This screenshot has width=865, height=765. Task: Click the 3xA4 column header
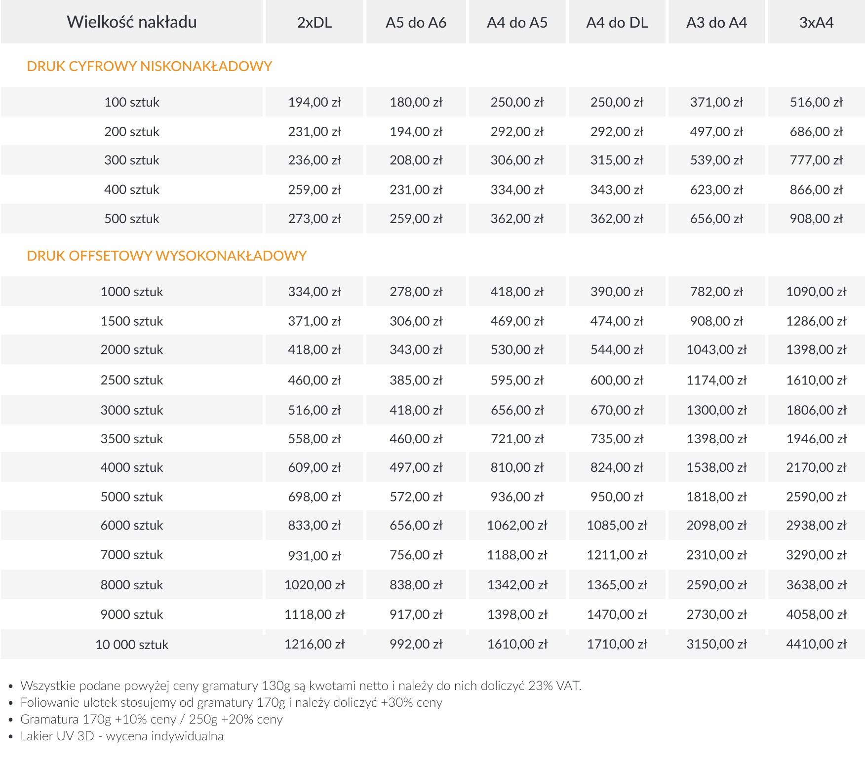(x=816, y=23)
